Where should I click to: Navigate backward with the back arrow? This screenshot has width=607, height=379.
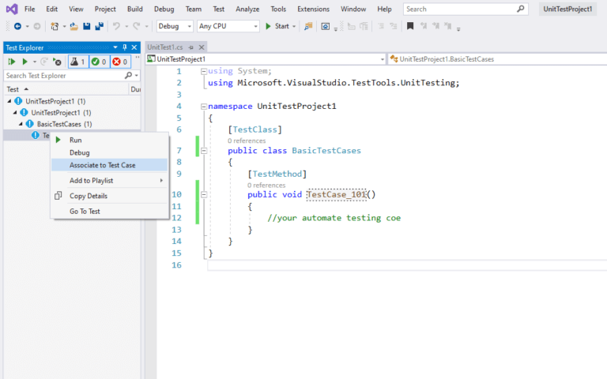17,26
